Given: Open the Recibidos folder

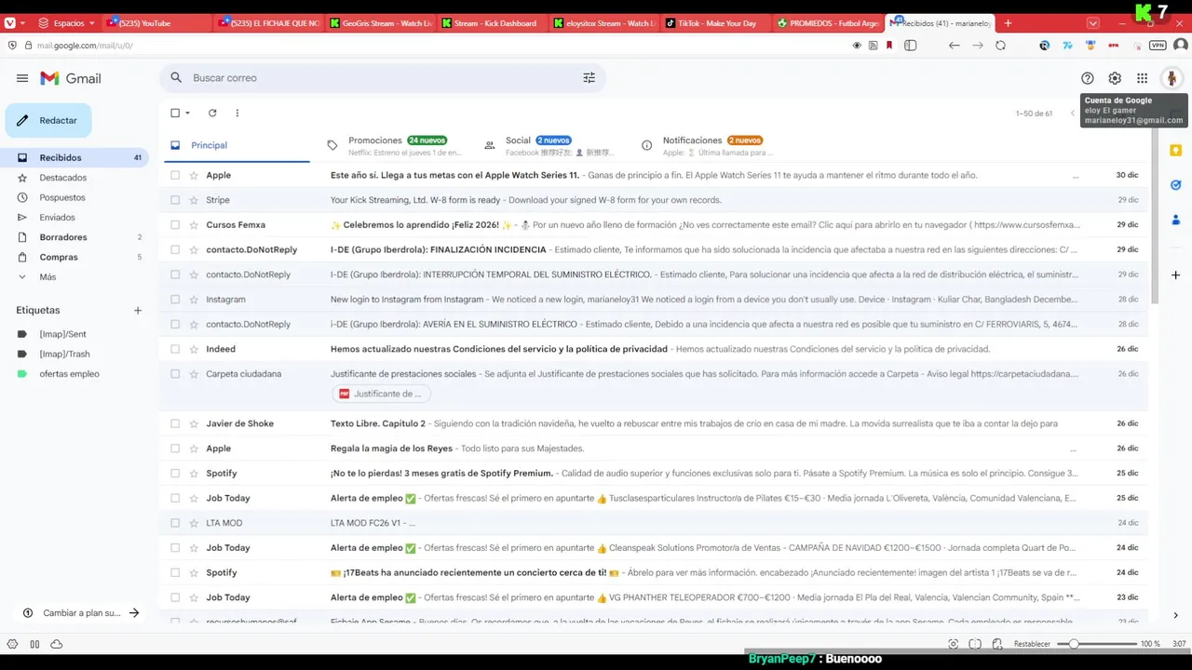Looking at the screenshot, I should (78, 158).
